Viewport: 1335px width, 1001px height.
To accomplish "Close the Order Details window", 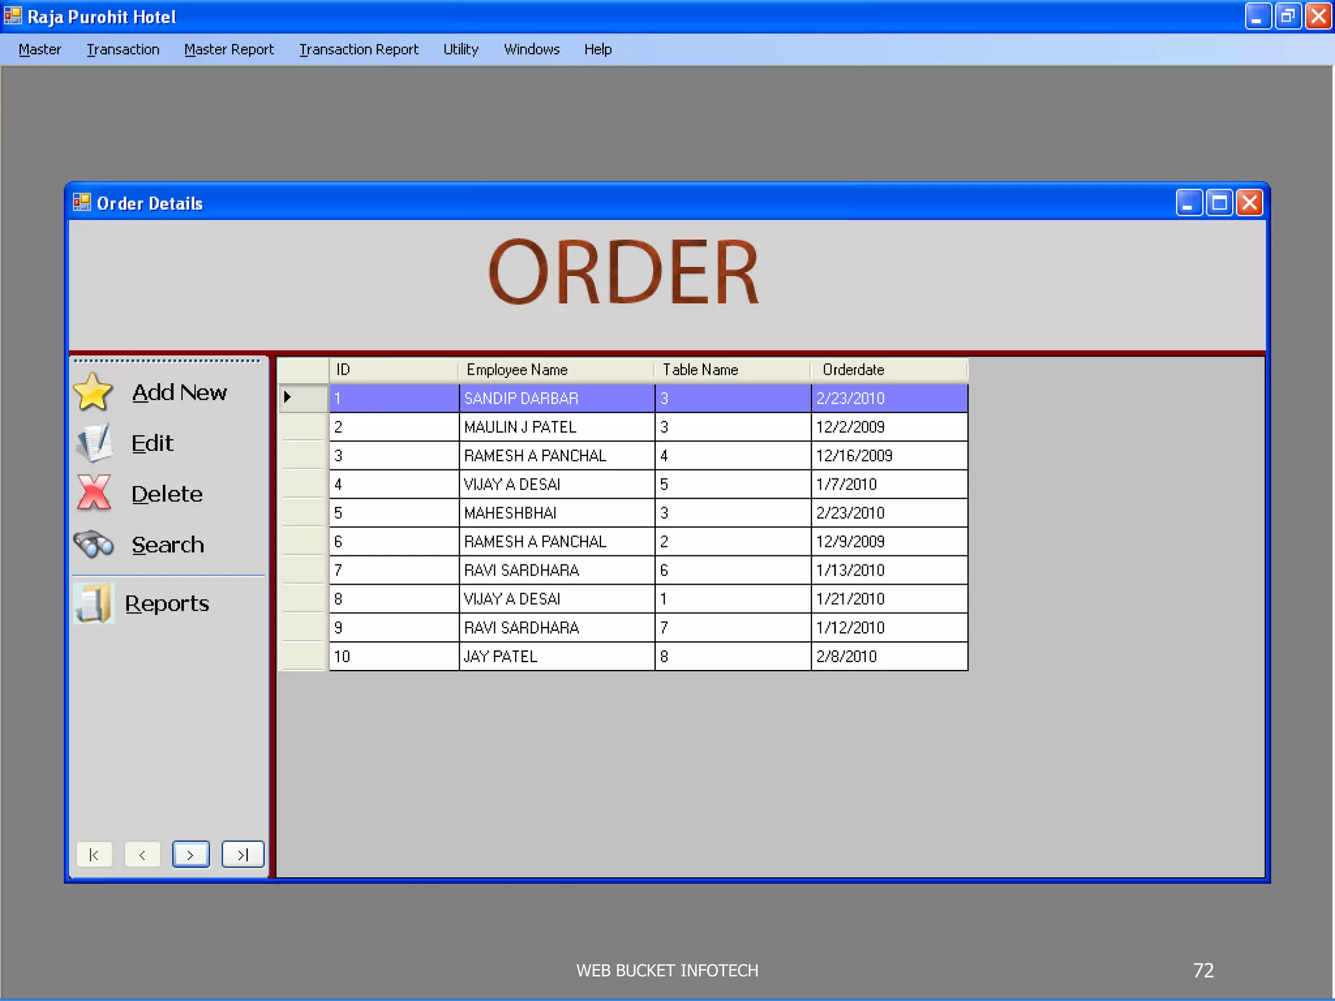I will [1250, 203].
